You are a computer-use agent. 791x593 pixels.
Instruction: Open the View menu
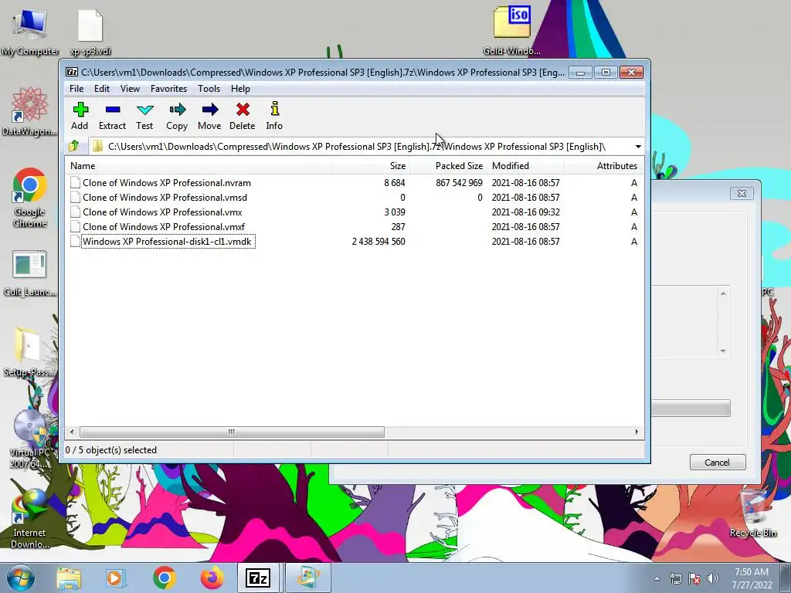tap(130, 89)
